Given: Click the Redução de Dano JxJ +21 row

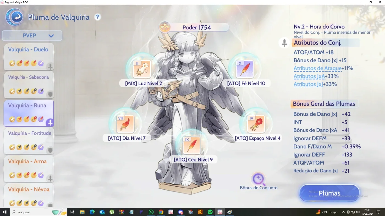Looking at the screenshot, I should pos(321,171).
